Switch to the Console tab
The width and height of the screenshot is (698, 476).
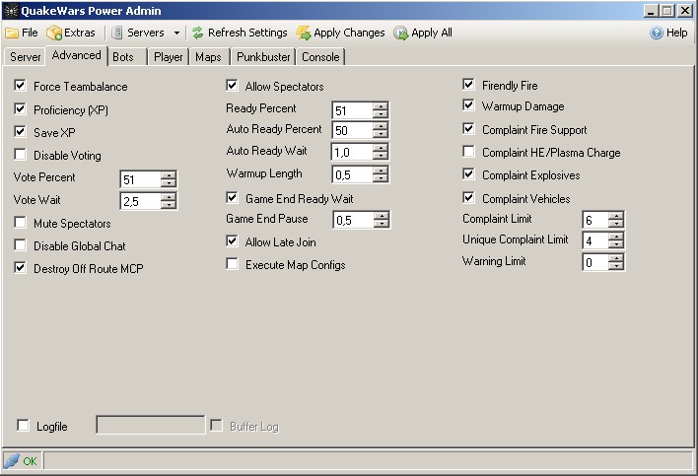(320, 57)
